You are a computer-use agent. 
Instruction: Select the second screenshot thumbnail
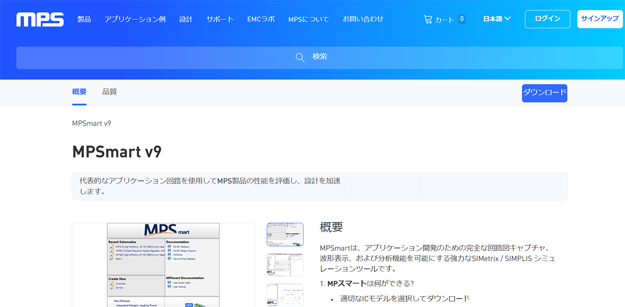[x=285, y=265]
